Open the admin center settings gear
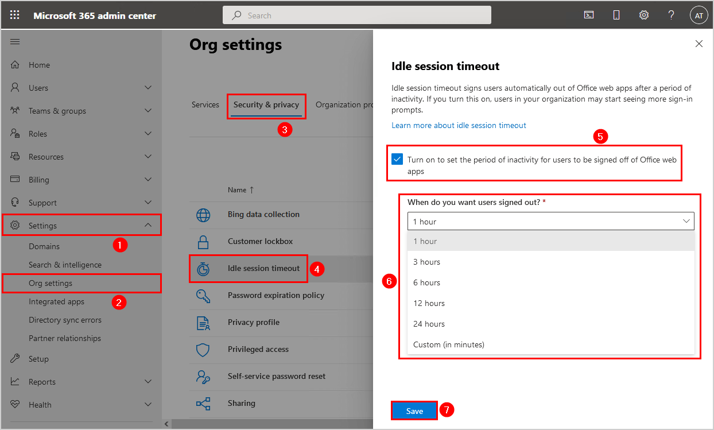 click(x=643, y=14)
